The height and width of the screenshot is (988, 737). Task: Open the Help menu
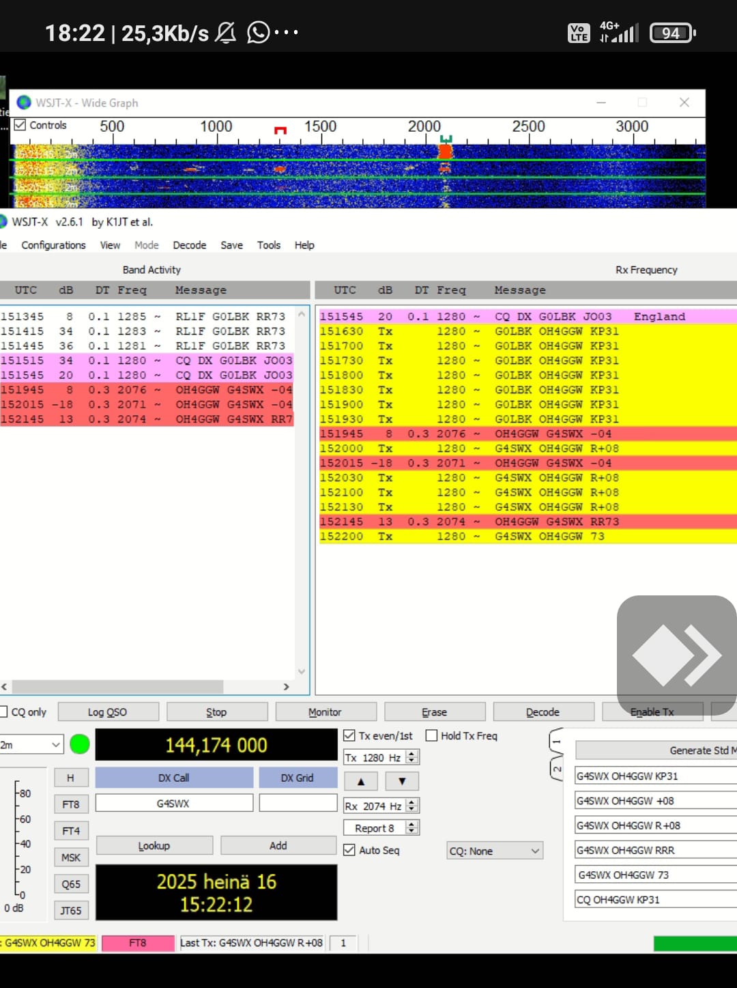[x=304, y=245]
